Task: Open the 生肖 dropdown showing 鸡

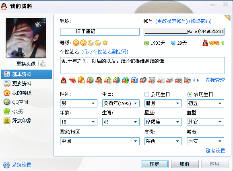Action: [x=121, y=122]
